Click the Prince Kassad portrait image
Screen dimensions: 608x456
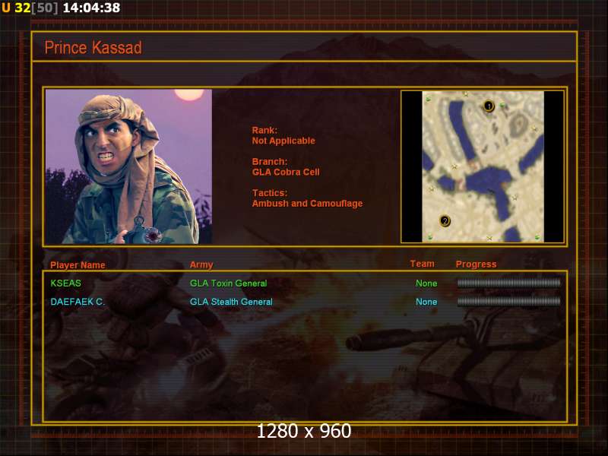[128, 166]
